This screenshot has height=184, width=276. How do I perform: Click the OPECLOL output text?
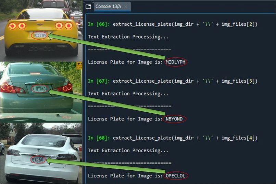175,176
